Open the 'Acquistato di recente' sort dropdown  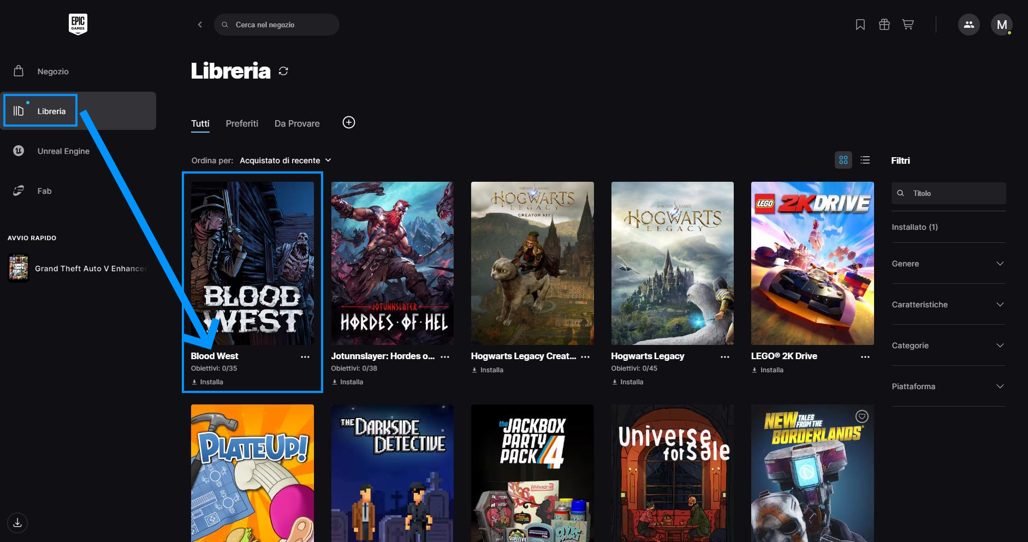(x=285, y=160)
